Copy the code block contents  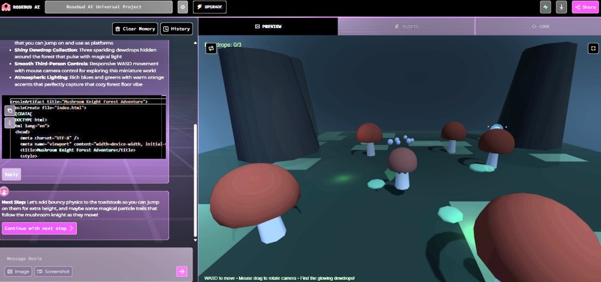click(x=10, y=110)
